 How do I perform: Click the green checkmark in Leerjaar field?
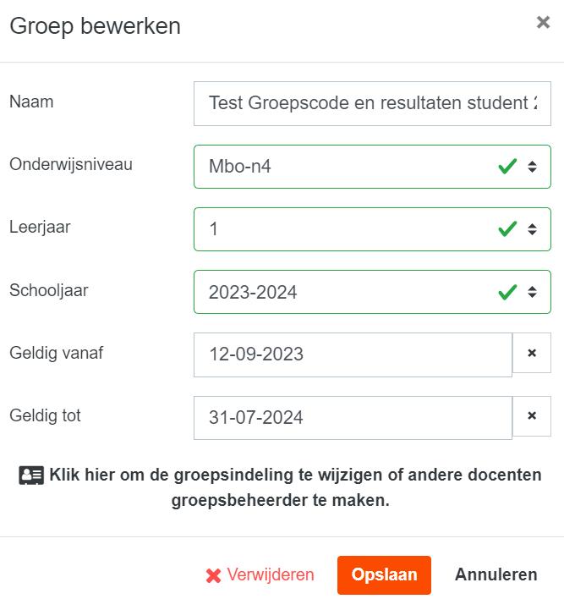coord(507,229)
